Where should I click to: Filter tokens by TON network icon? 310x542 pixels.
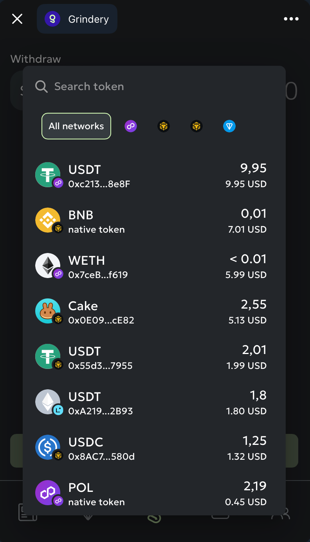(x=229, y=126)
